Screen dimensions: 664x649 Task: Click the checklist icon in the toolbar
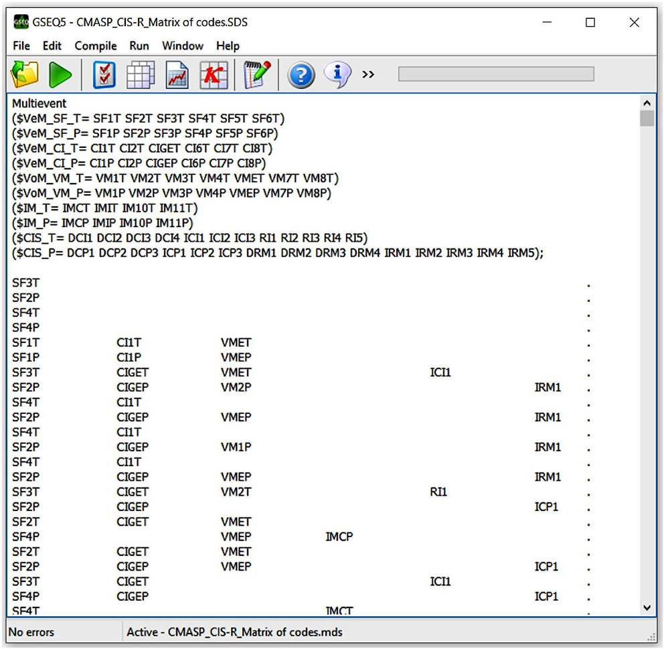pos(104,74)
